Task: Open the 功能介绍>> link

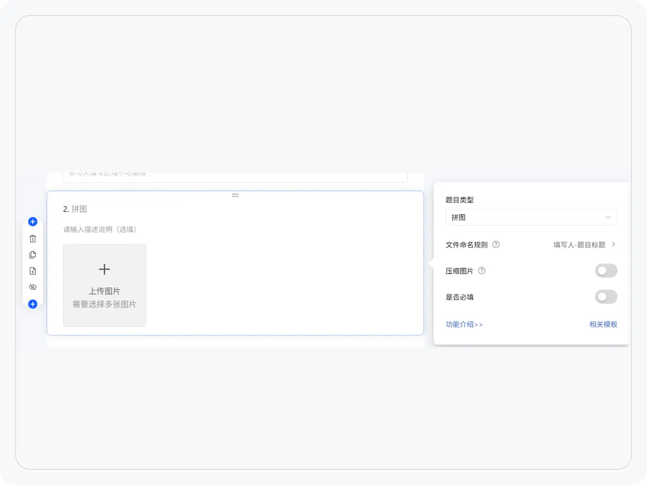Action: tap(464, 325)
